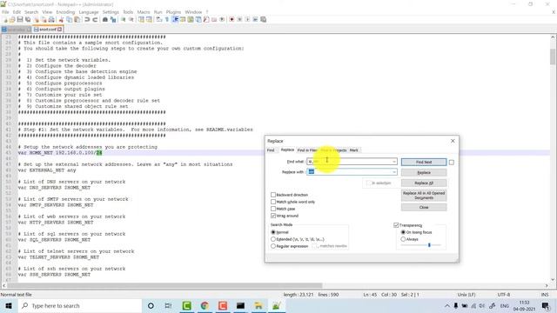The height and width of the screenshot is (313, 557).
Task: Open the Document Map toolbar icon
Action: tap(191, 19)
